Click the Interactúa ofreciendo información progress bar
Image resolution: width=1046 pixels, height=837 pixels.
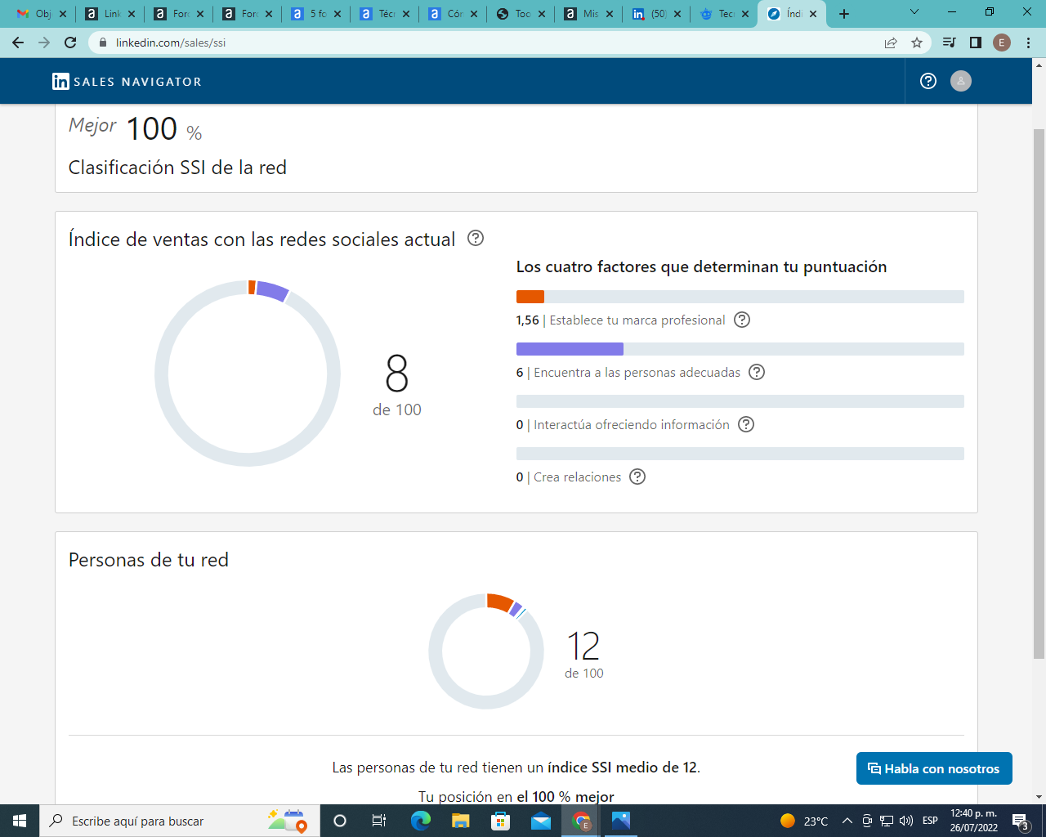[x=740, y=401]
